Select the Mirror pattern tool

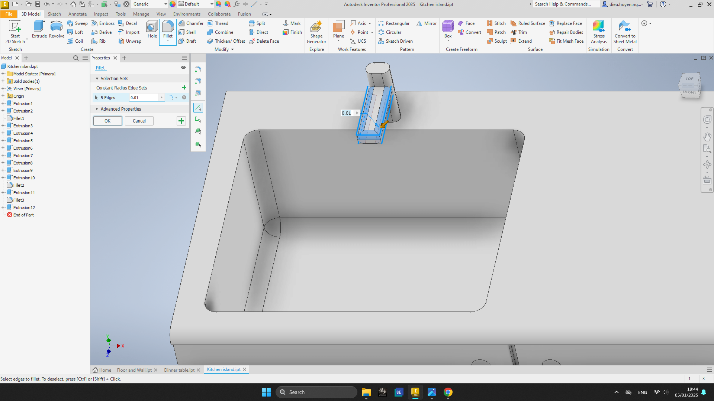pos(427,23)
